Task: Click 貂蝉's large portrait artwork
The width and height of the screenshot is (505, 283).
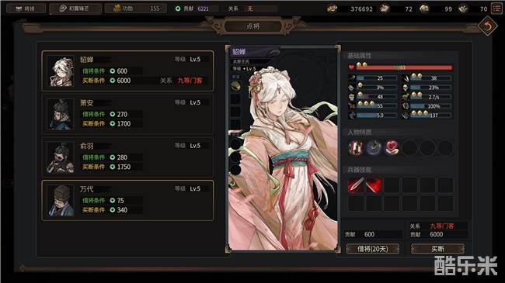Action: pyautogui.click(x=283, y=149)
